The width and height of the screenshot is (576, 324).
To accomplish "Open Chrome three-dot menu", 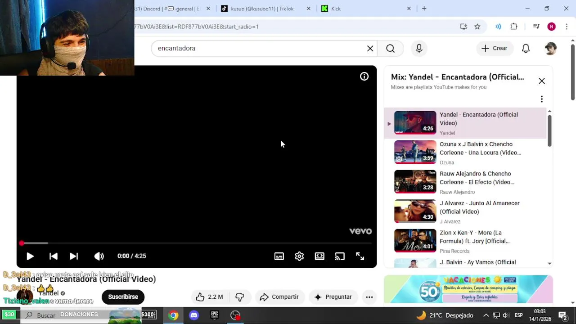I will (567, 27).
